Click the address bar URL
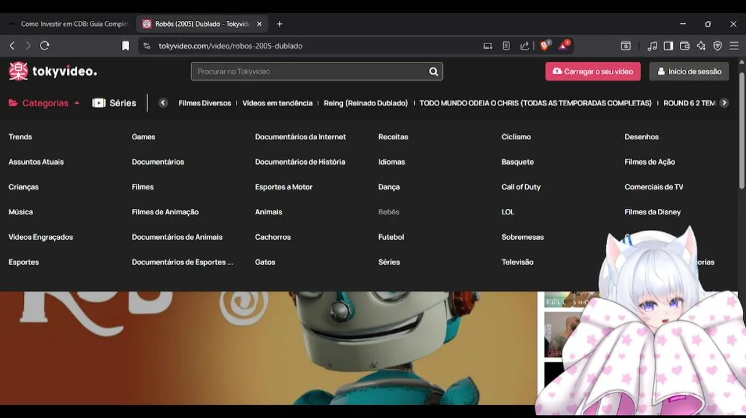Image resolution: width=746 pixels, height=418 pixels. click(x=231, y=46)
